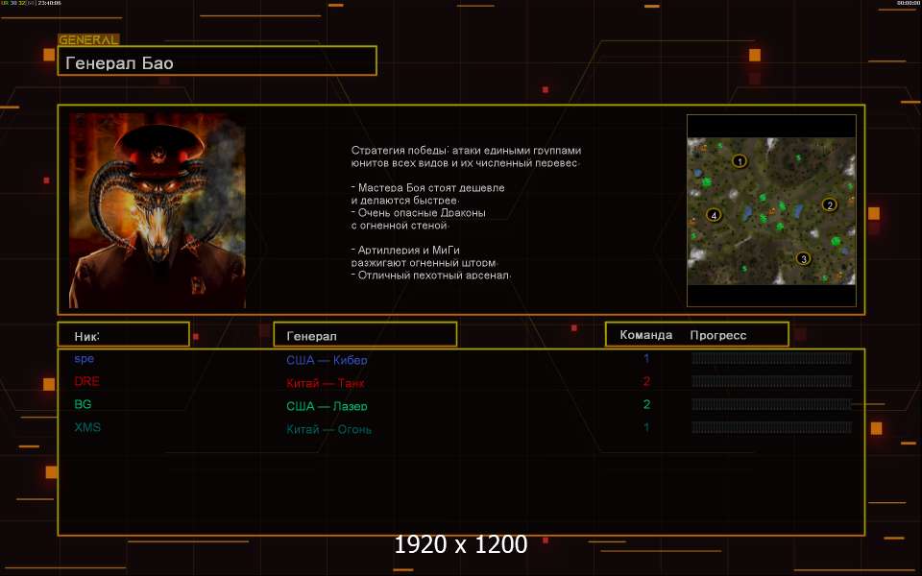Select player nickname 'spe'
The height and width of the screenshot is (576, 922).
coord(85,358)
